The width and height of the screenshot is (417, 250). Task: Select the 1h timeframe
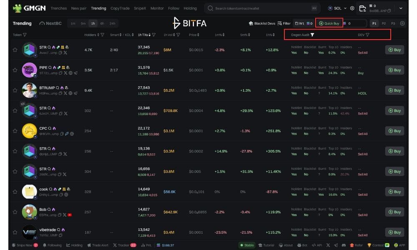[93, 23]
